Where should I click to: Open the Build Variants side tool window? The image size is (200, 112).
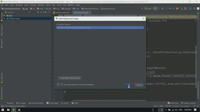click(x=2, y=93)
